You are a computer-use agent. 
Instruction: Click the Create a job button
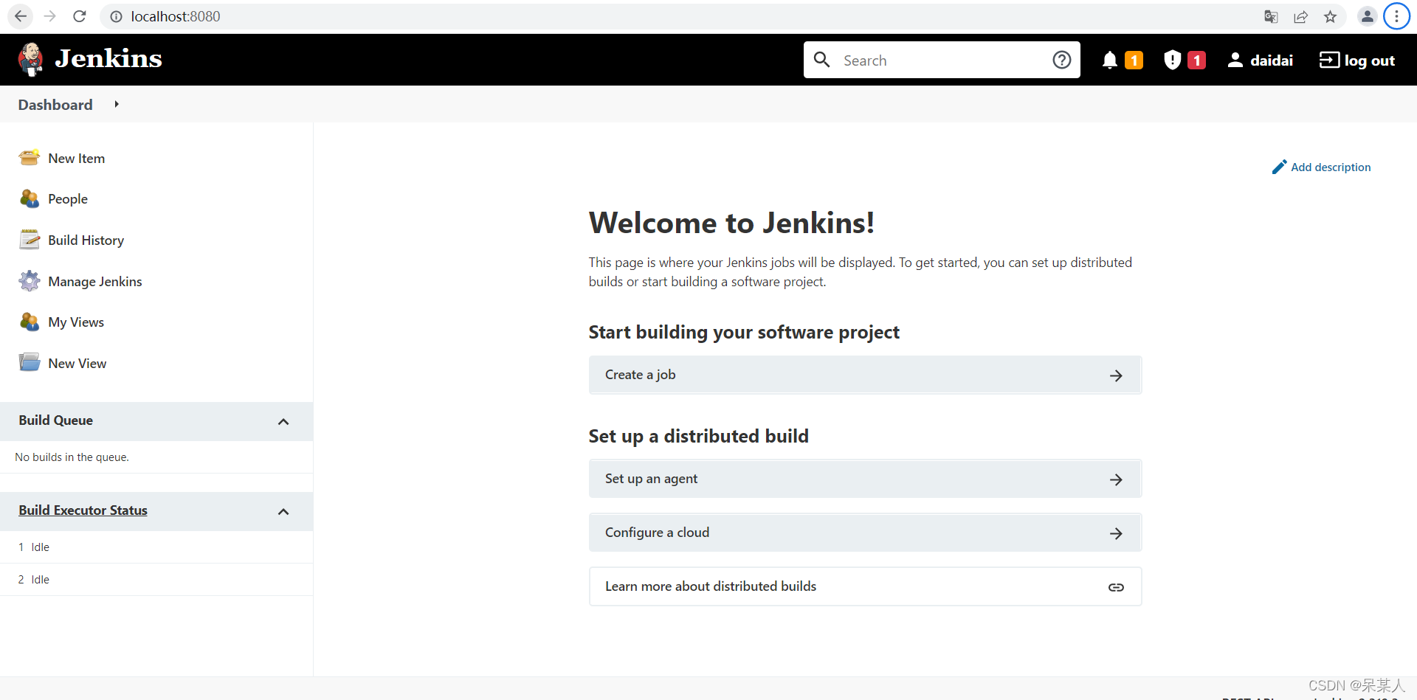865,375
